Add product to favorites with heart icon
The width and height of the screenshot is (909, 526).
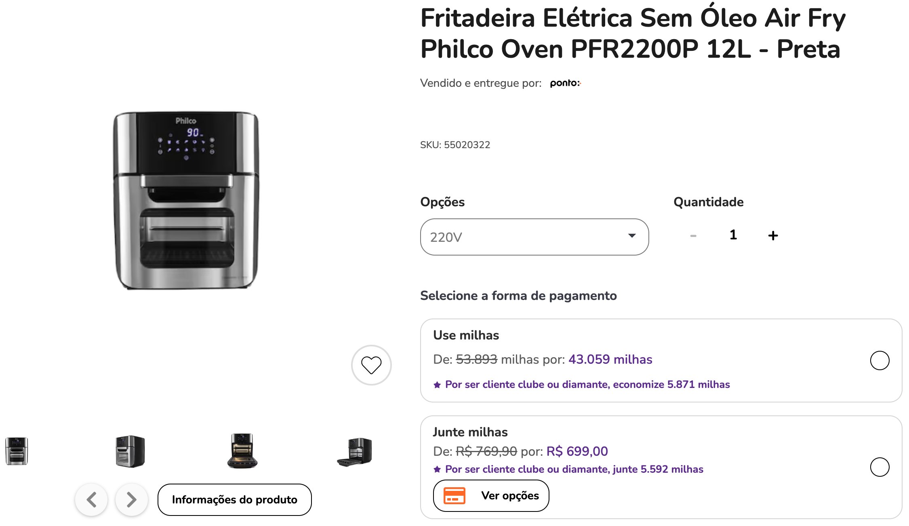click(x=371, y=365)
